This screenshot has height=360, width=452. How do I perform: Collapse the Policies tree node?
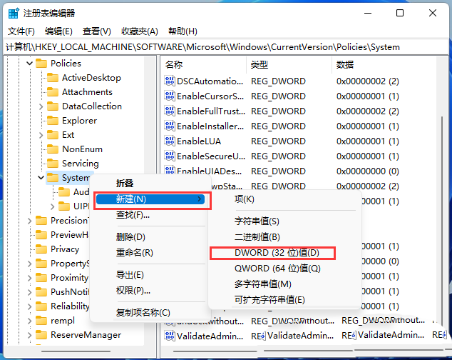(x=29, y=64)
